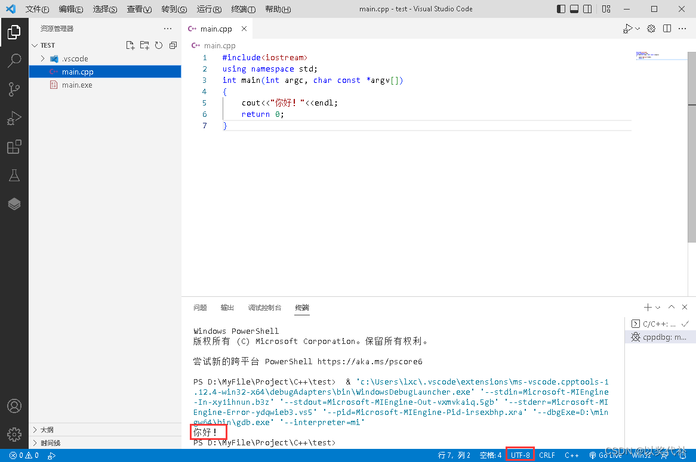696x462 pixels.
Task: Switch to the 调试控制台 debug console tab
Action: click(x=264, y=308)
